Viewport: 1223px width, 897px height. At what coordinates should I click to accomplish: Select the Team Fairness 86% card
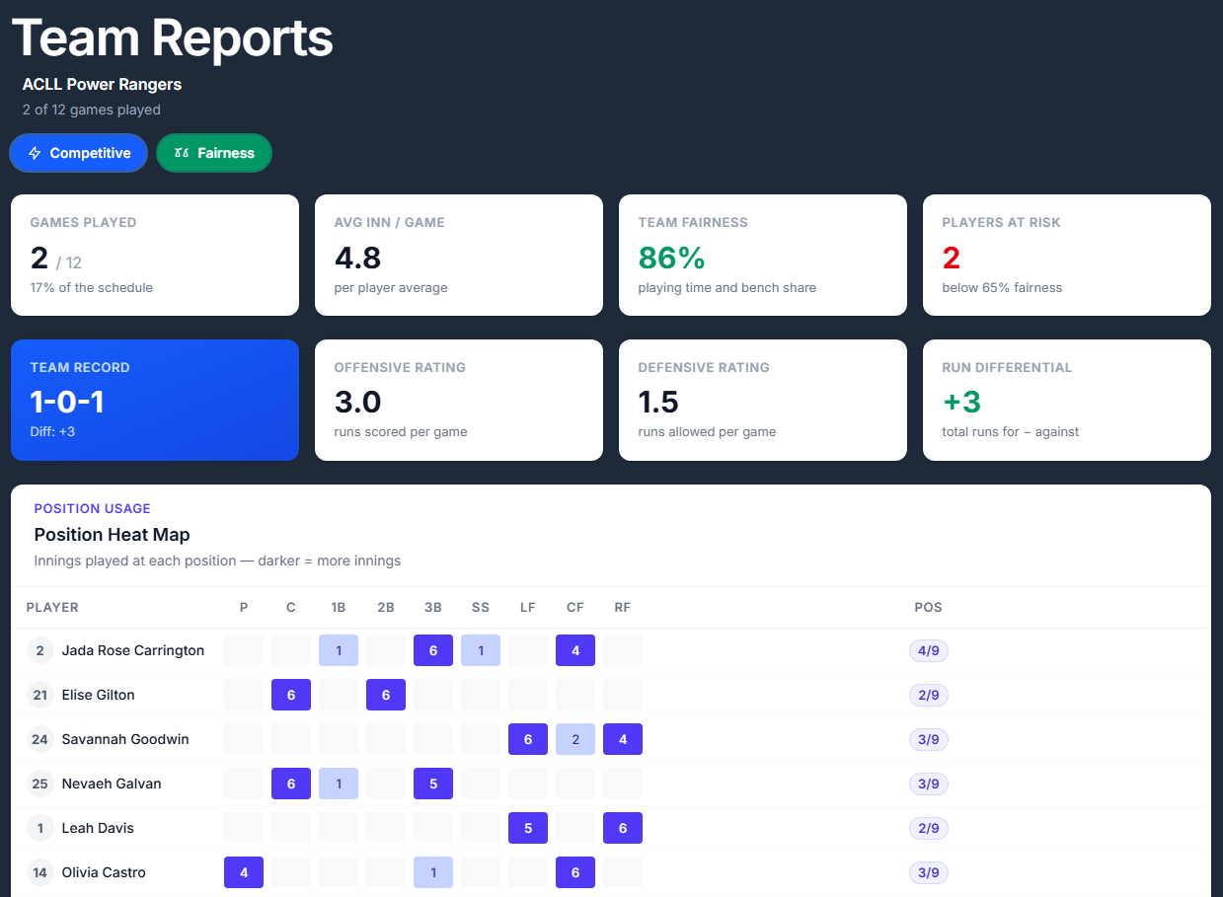pos(763,255)
